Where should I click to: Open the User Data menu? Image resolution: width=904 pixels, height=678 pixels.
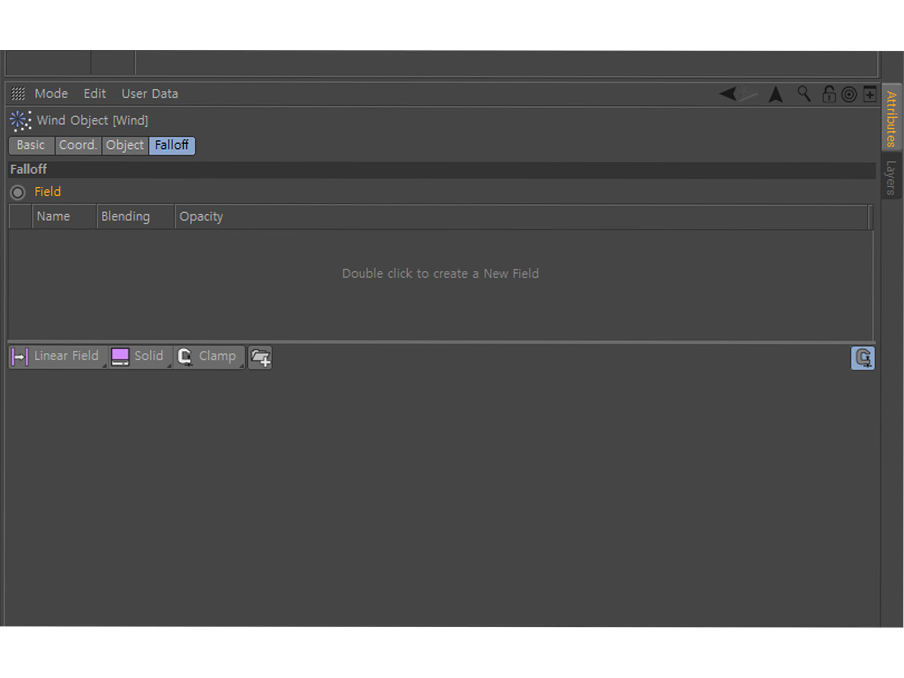pyautogui.click(x=150, y=94)
